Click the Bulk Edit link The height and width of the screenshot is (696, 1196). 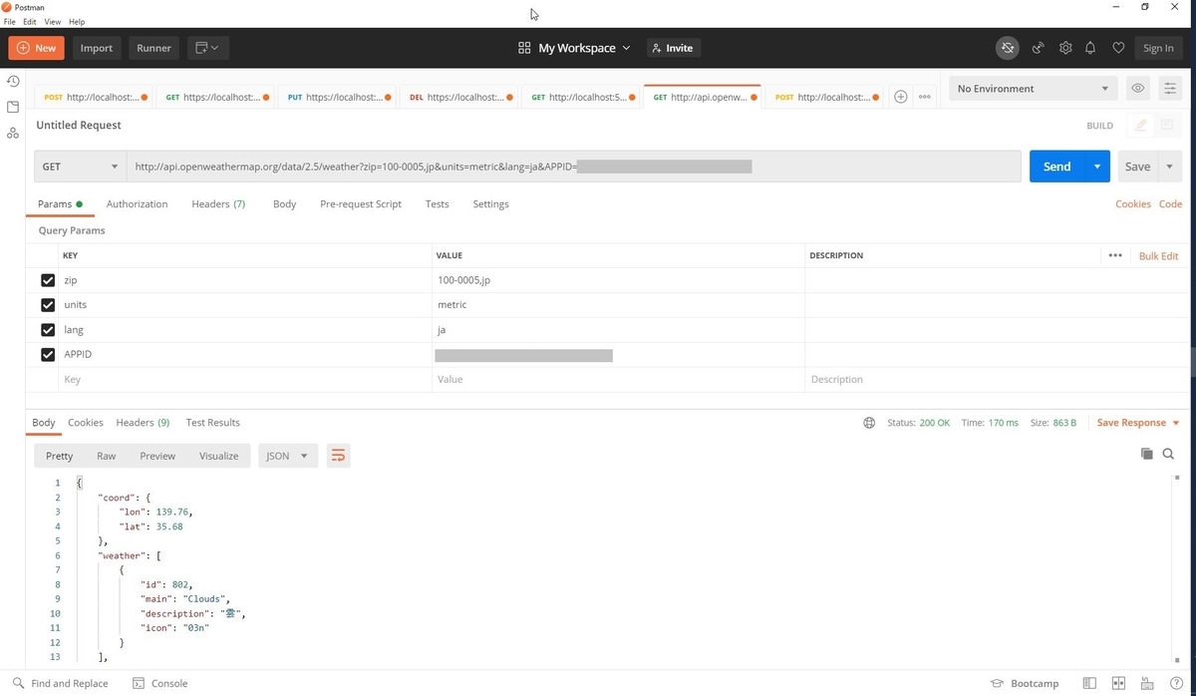(1158, 256)
